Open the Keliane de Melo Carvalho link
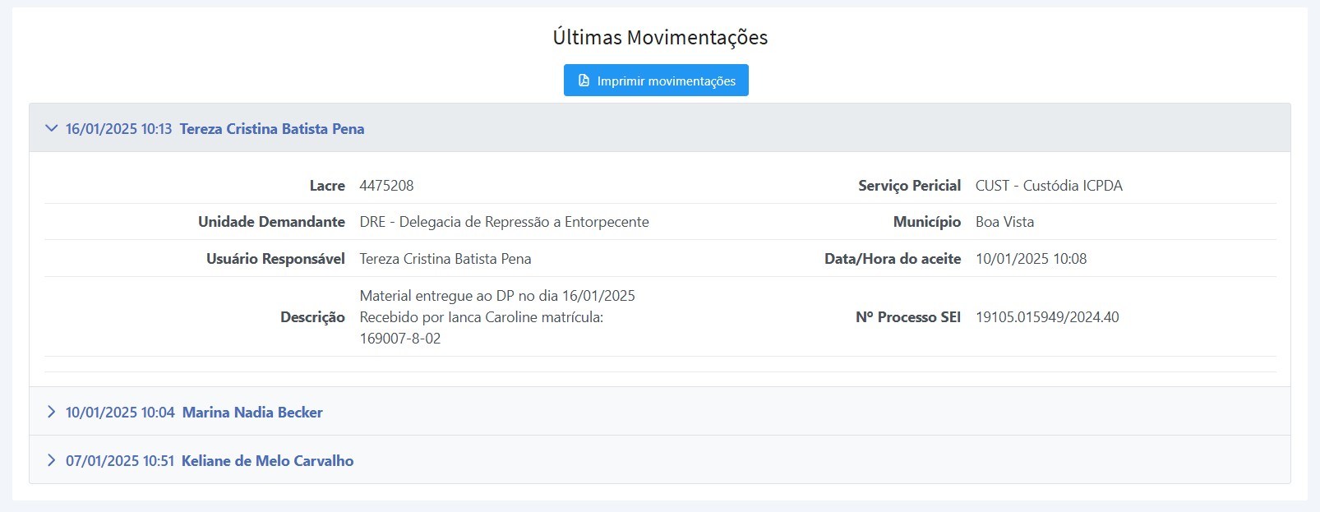 268,461
